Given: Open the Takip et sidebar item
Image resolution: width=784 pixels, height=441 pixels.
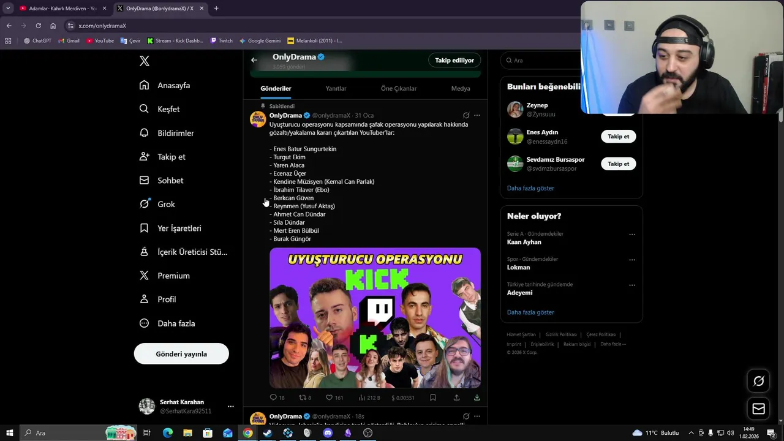Looking at the screenshot, I should pyautogui.click(x=162, y=157).
